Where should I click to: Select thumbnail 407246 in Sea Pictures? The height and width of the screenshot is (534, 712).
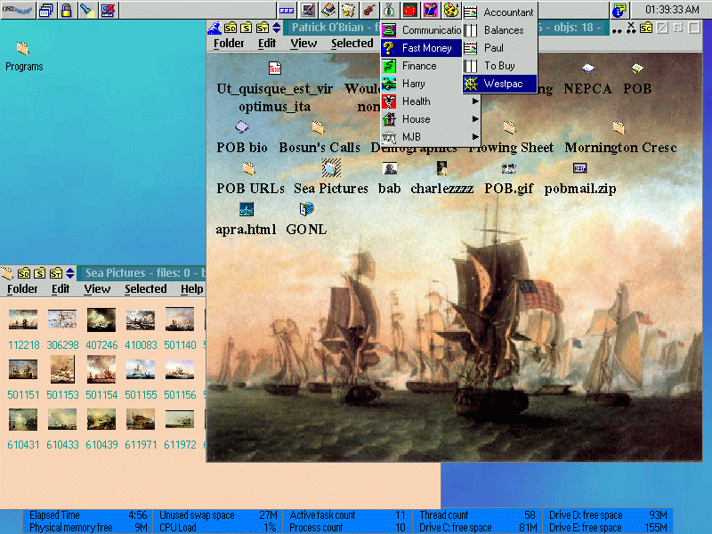(x=101, y=320)
